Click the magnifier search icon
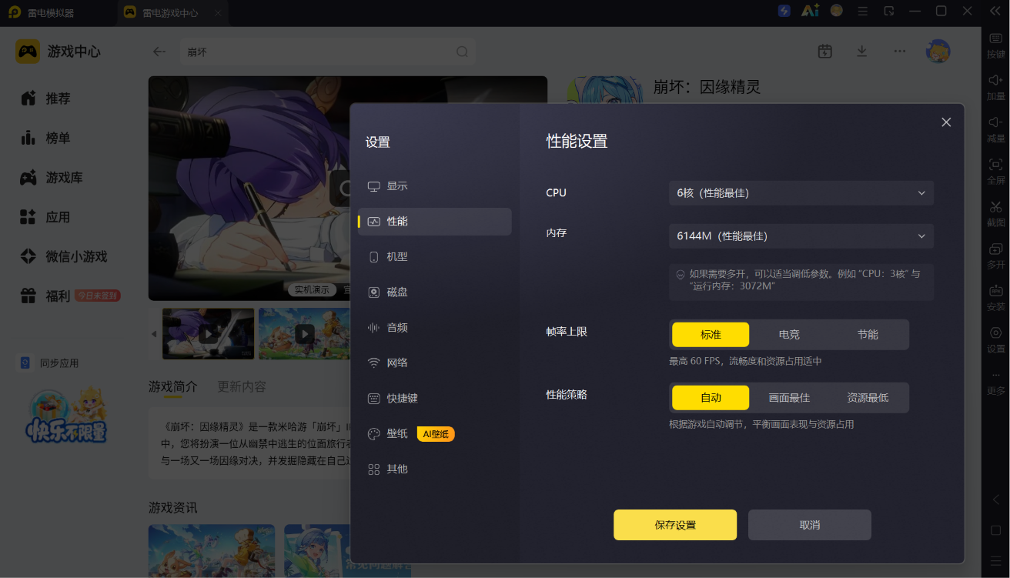The width and height of the screenshot is (1010, 578). pyautogui.click(x=462, y=52)
